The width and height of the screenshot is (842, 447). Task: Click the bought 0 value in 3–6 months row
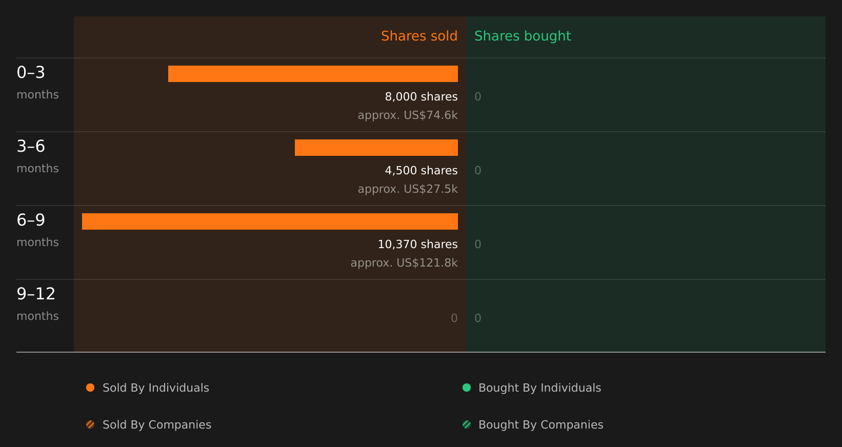[x=478, y=170]
